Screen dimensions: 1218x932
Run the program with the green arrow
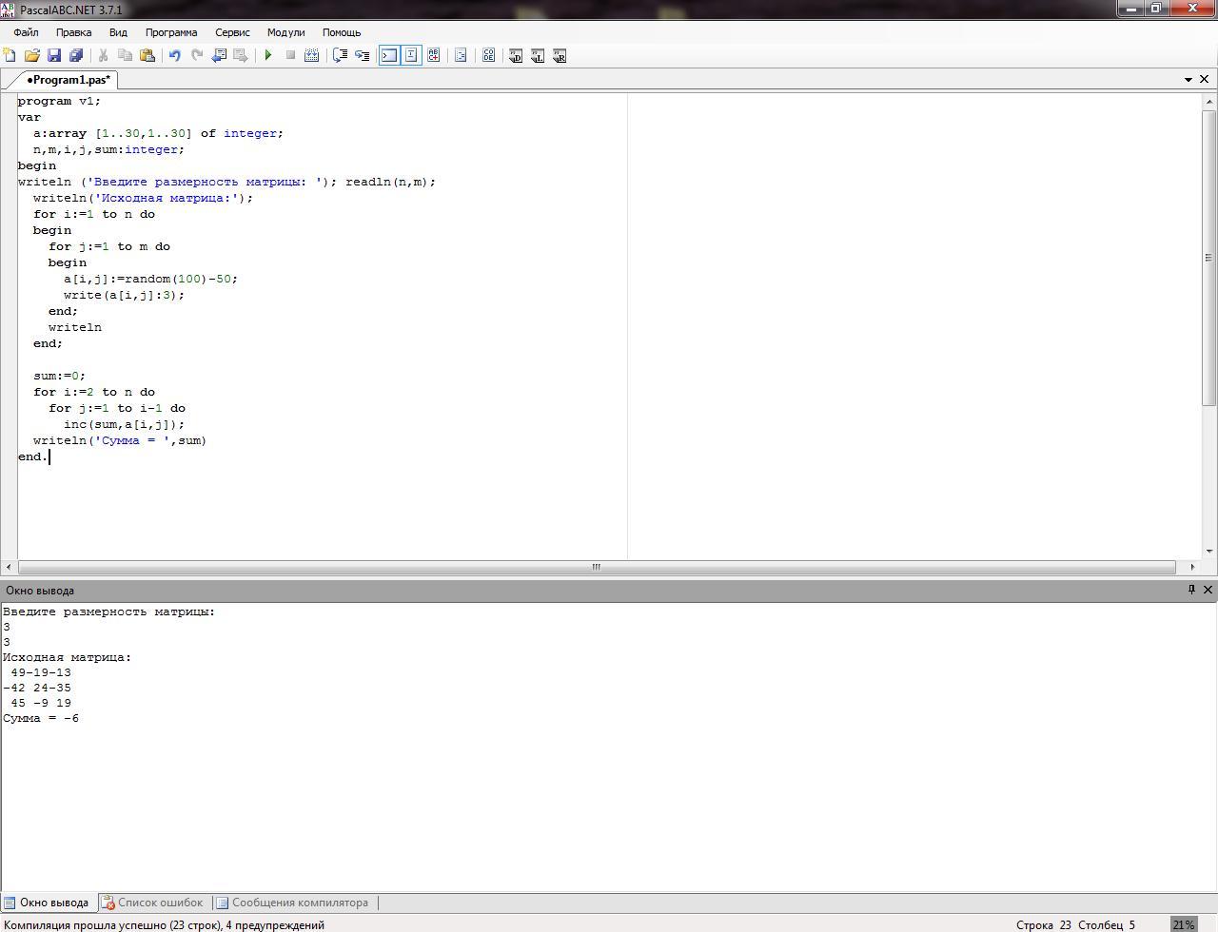click(x=268, y=55)
